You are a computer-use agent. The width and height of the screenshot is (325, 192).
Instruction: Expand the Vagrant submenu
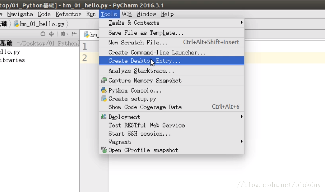[x=171, y=142]
